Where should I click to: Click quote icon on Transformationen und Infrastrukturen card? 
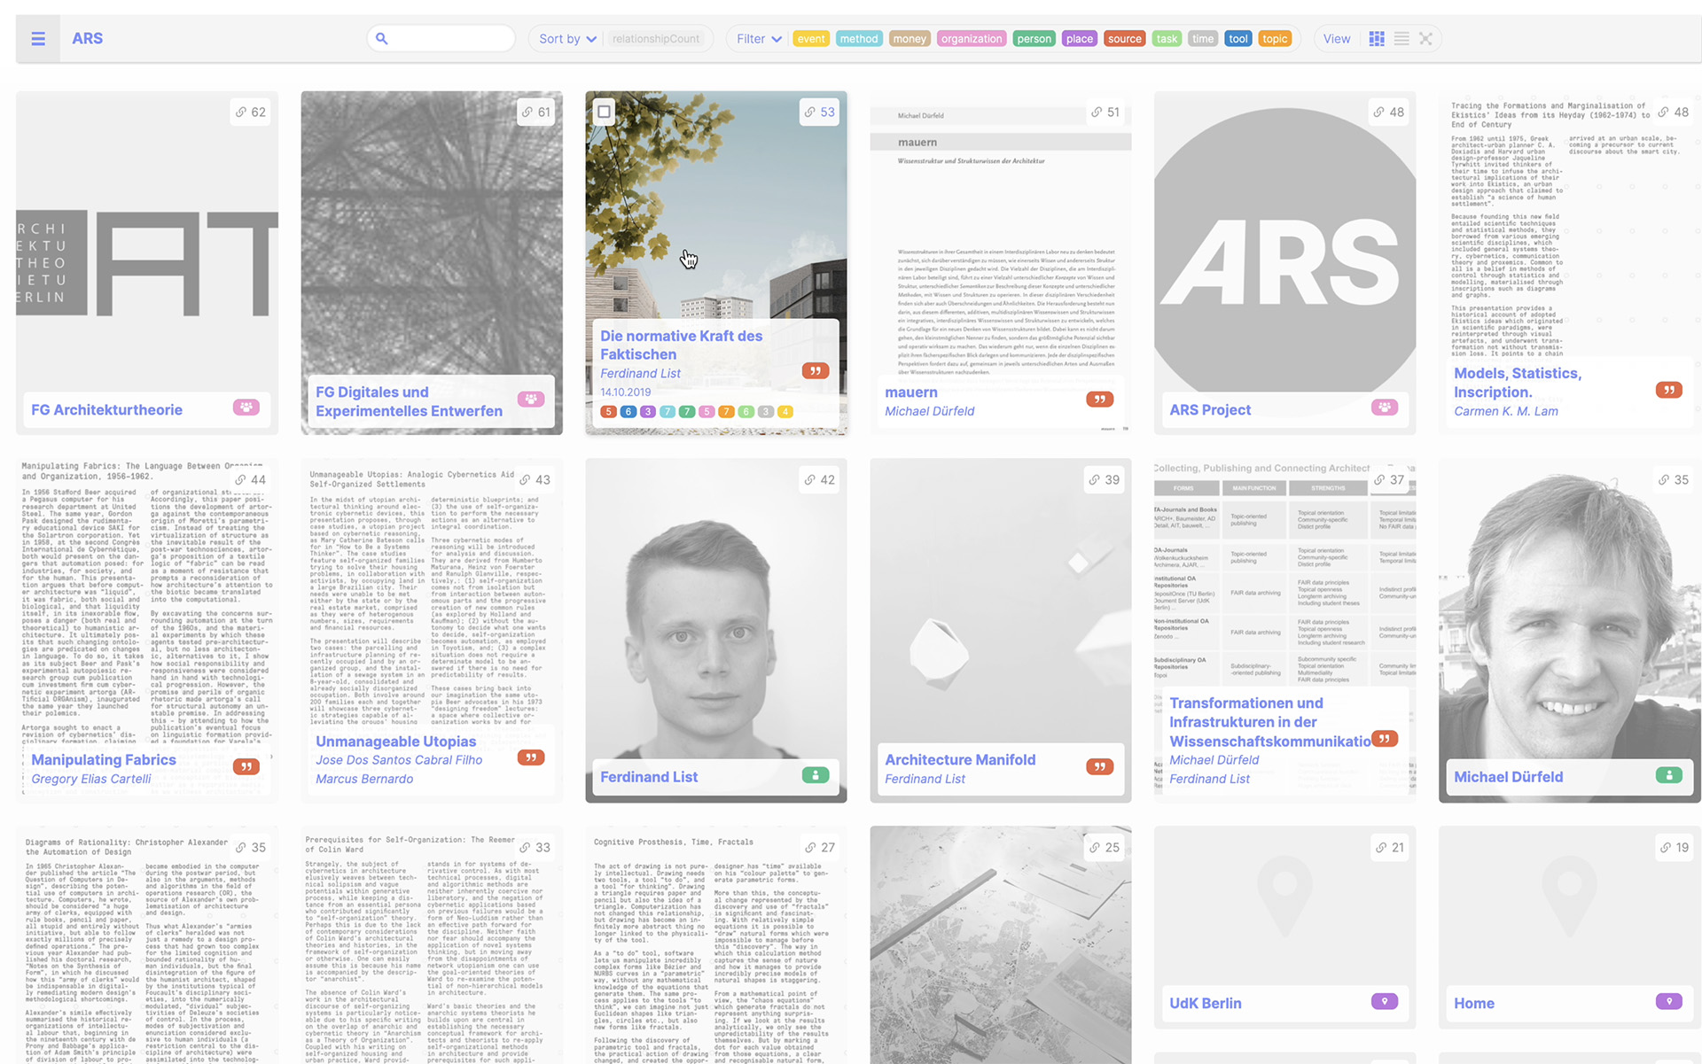click(1384, 738)
